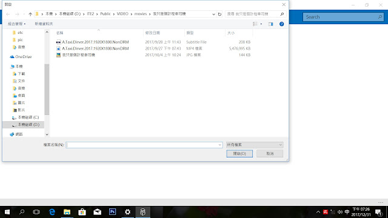Screen dimensions: 388x218
Task: Click the Open (O) button
Action: pyautogui.click(x=239, y=153)
